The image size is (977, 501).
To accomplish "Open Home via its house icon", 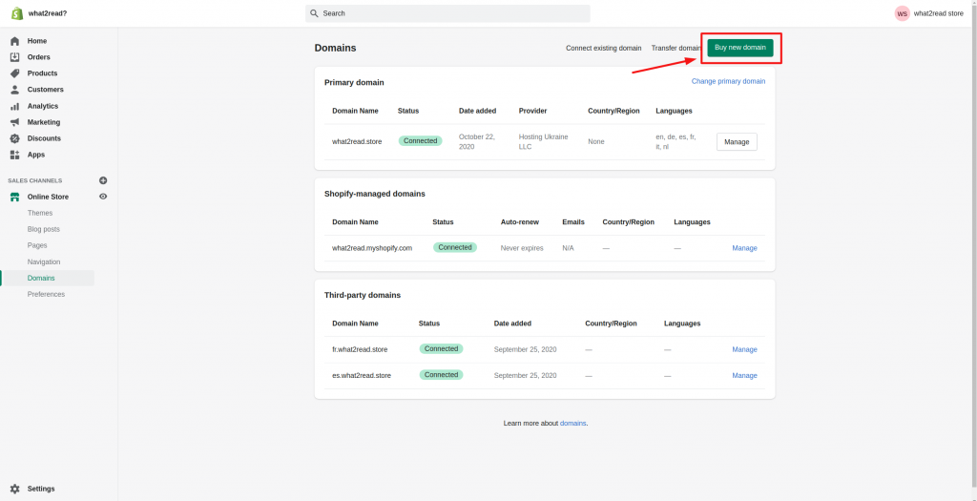I will [x=15, y=41].
